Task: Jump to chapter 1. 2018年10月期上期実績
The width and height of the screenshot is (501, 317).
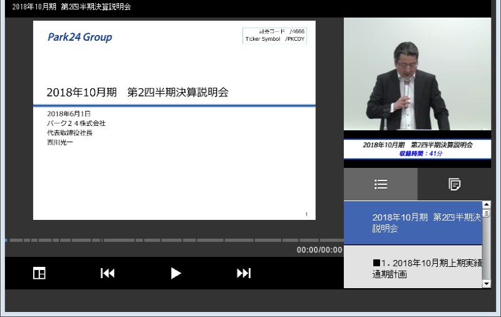Action: coord(413,268)
